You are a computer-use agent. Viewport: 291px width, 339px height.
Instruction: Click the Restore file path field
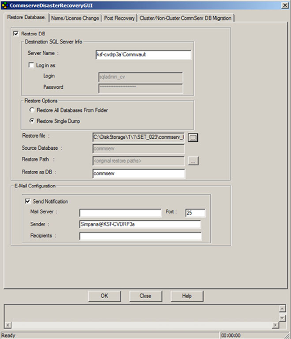[139, 137]
